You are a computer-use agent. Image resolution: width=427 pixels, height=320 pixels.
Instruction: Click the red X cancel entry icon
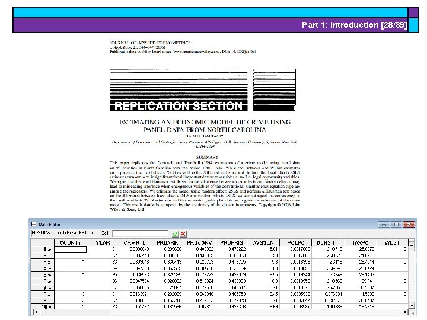183,233
